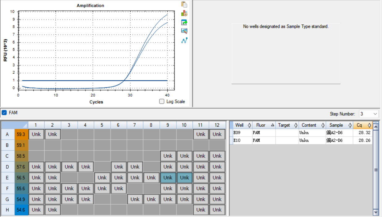This screenshot has height=217, width=382.
Task: Sort the table by Content column
Action: [312, 125]
